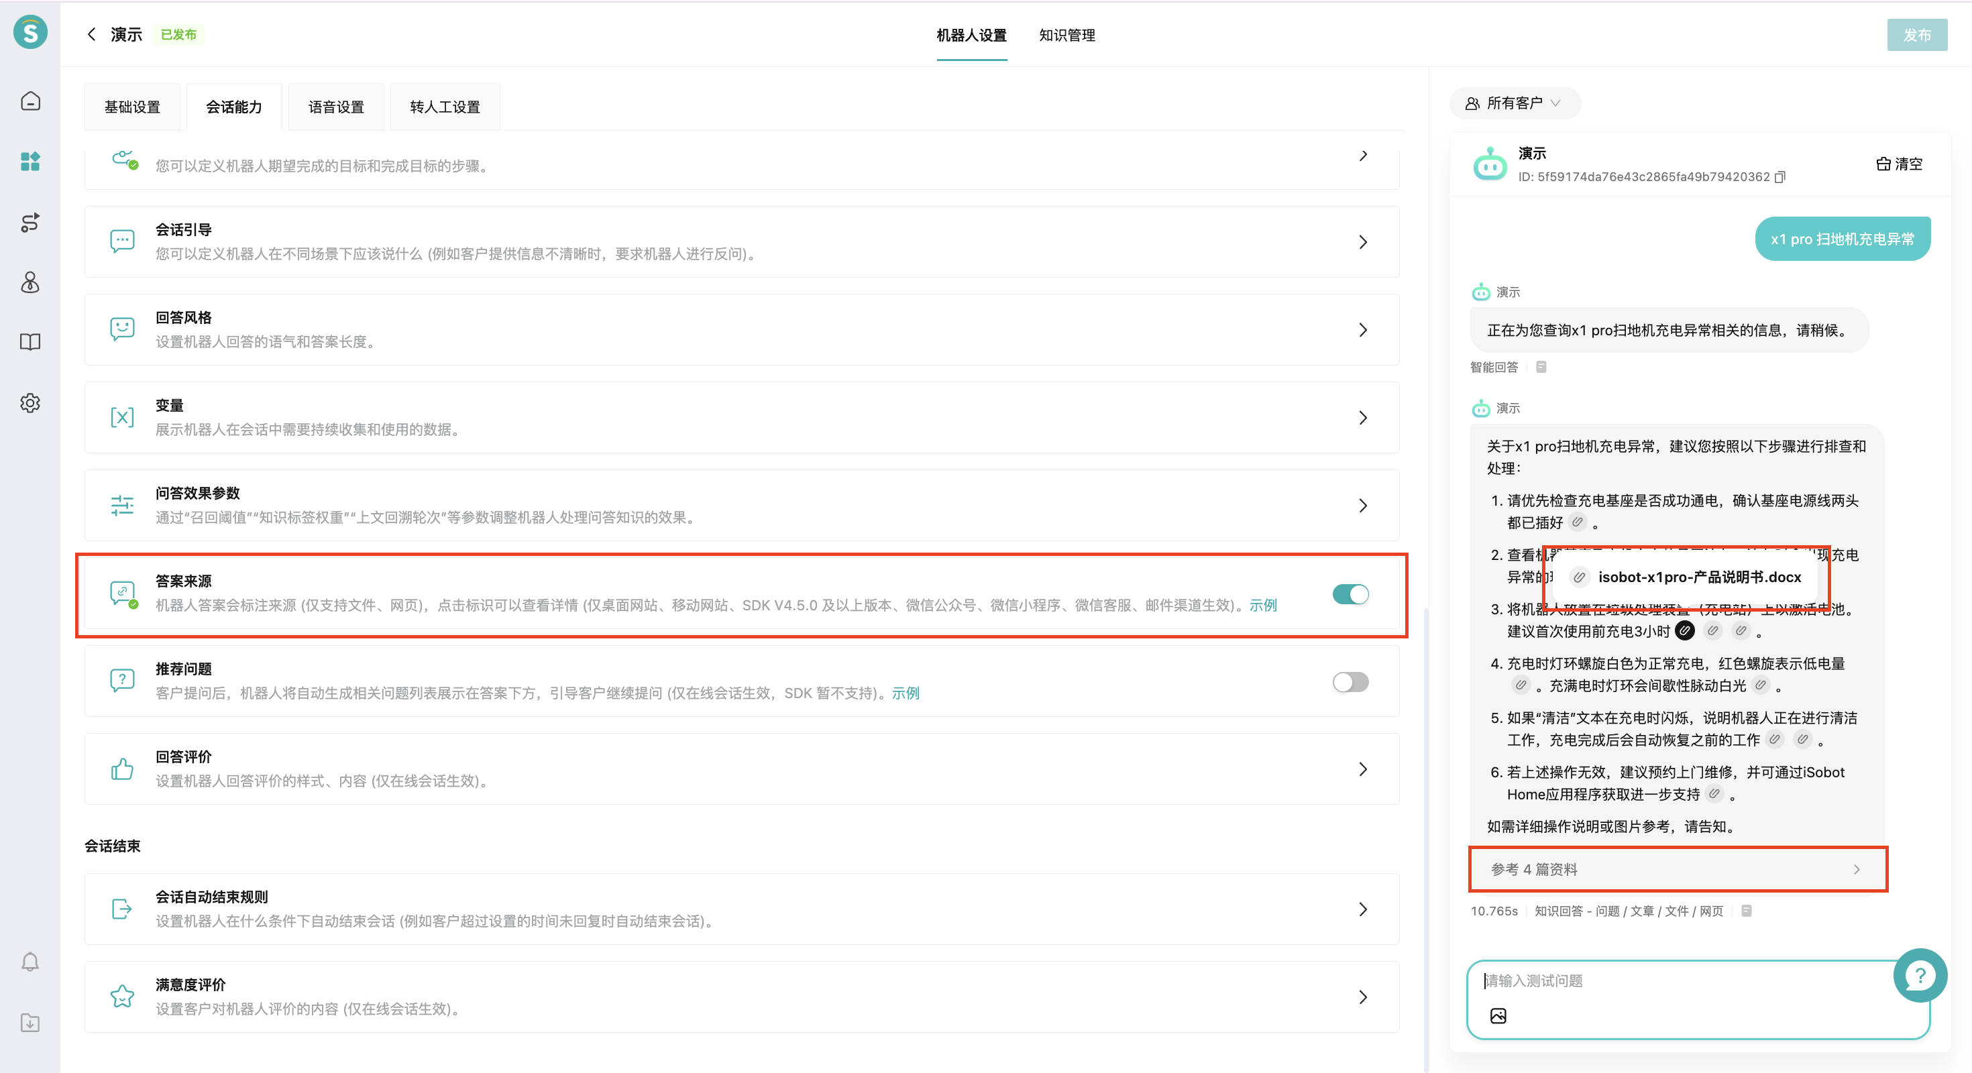This screenshot has width=1972, height=1073.
Task: Click the notification bell icon
Action: click(x=30, y=962)
